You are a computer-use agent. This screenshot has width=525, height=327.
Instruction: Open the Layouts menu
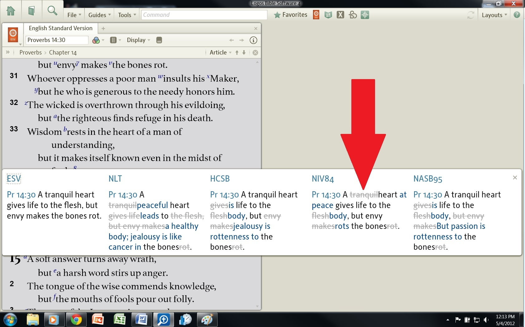pyautogui.click(x=494, y=15)
